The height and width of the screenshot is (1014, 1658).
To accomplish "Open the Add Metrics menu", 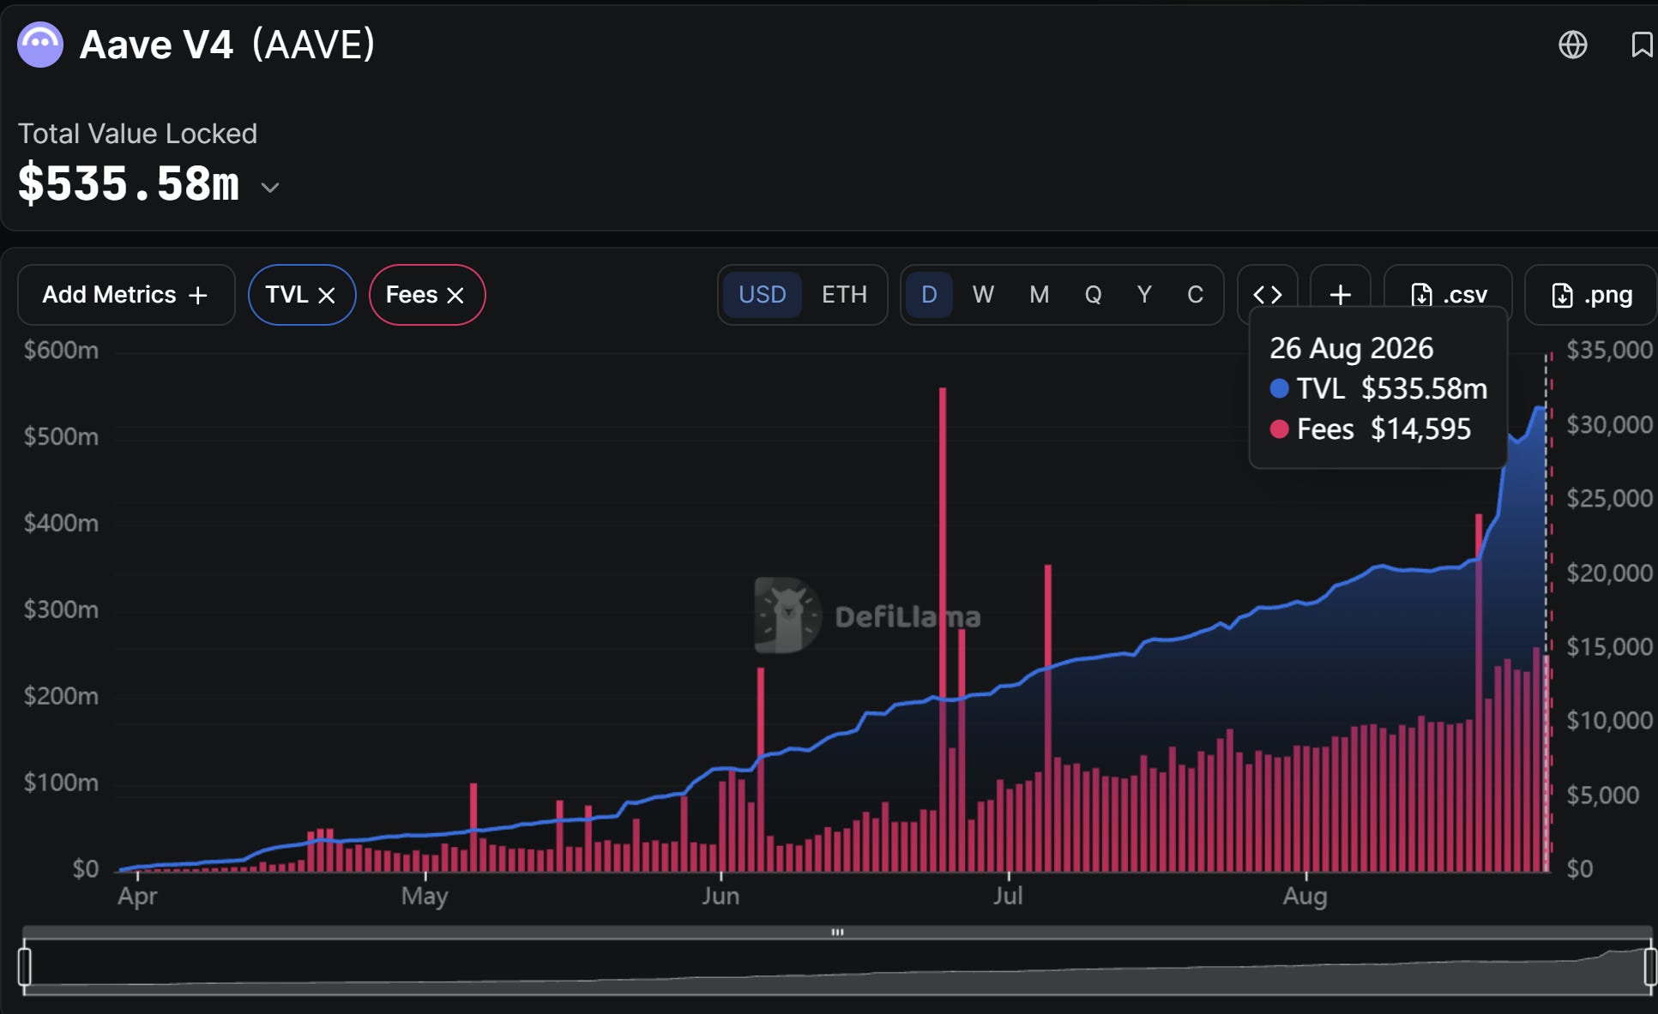I will pos(126,295).
